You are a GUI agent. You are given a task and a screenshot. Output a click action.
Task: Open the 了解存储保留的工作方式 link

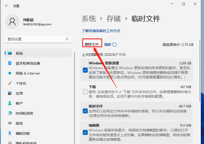click(101, 31)
